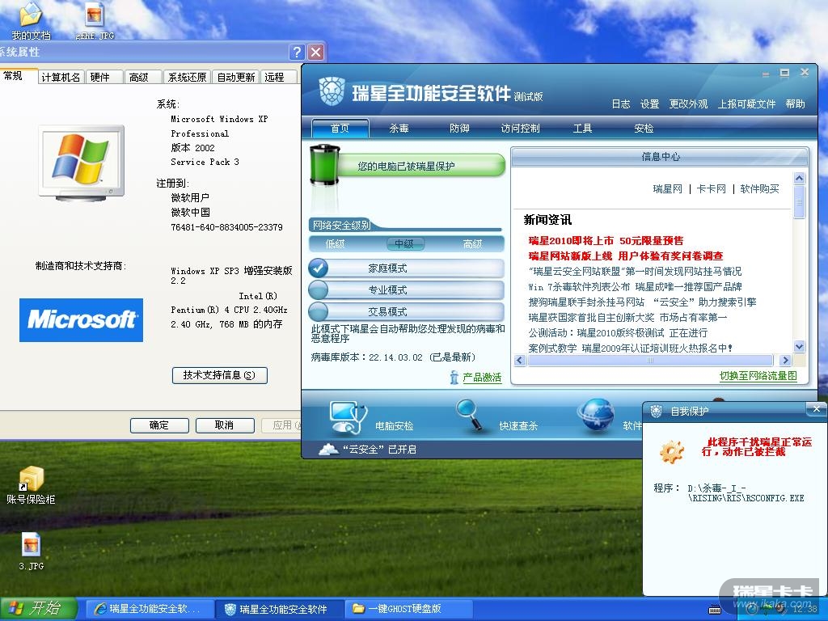Screen dimensions: 828x621
Task: Click the cloud security status icon
Action: [x=328, y=450]
